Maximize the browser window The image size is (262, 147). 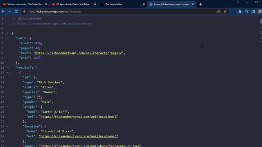257,2
